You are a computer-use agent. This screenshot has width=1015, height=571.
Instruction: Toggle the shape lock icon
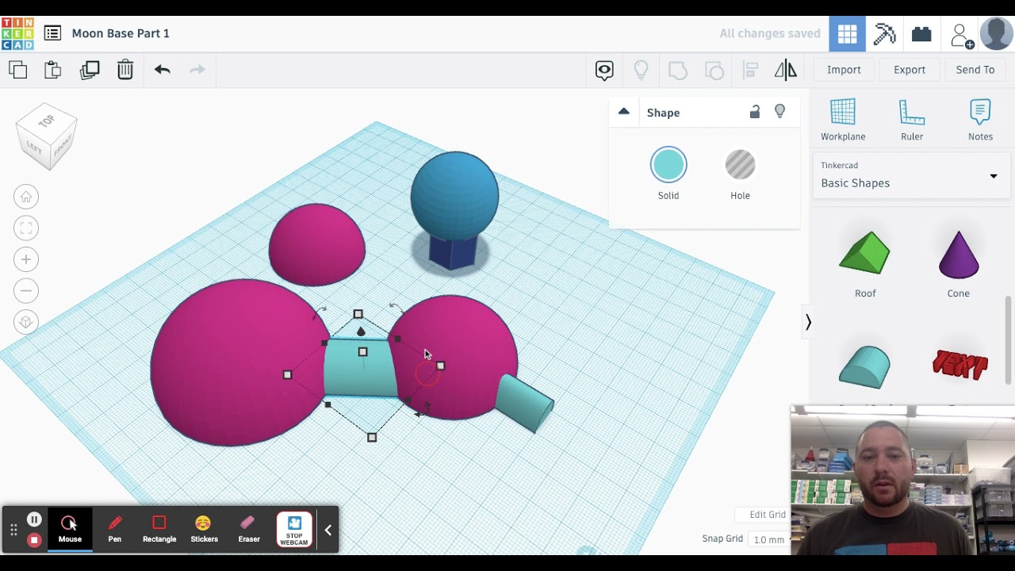755,112
